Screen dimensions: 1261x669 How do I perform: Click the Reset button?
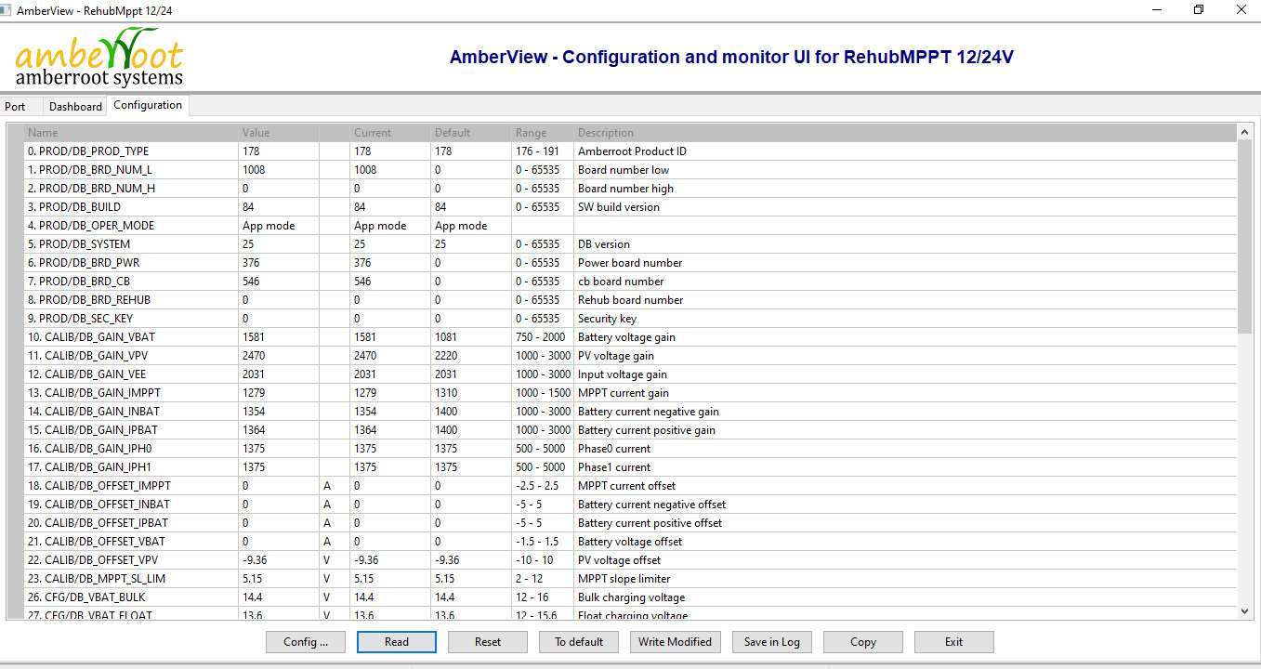(x=488, y=642)
